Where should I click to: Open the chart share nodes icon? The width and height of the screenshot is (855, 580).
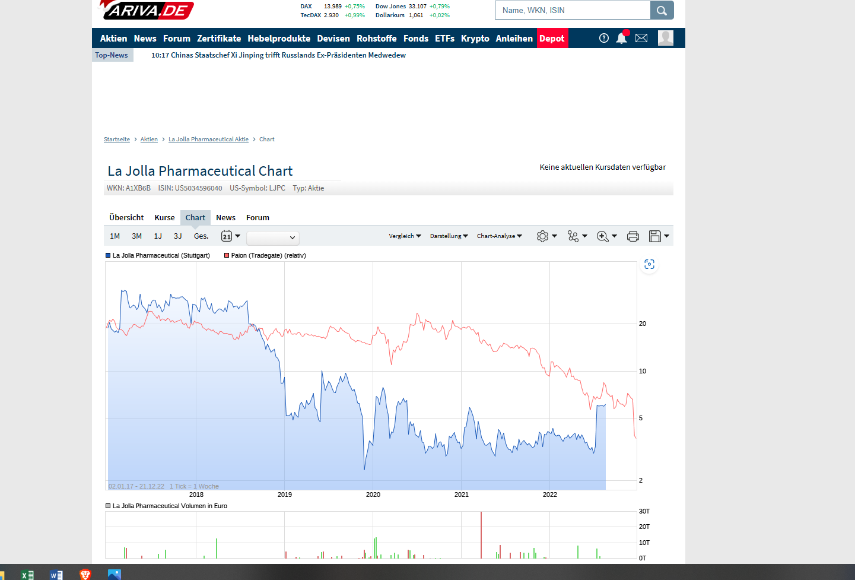pos(573,236)
